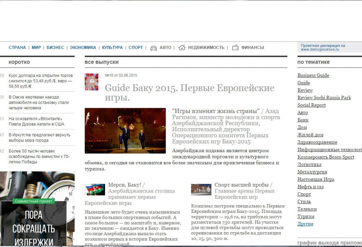This screenshot has height=247, width=362.
Task: Select the Банк topic link
Action: pos(303,120)
